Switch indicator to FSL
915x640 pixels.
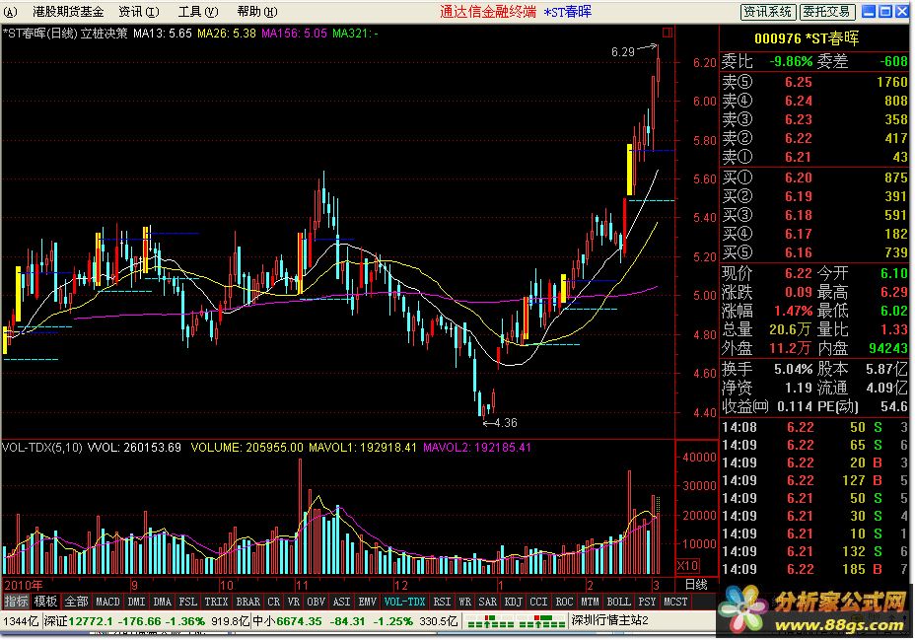187,602
